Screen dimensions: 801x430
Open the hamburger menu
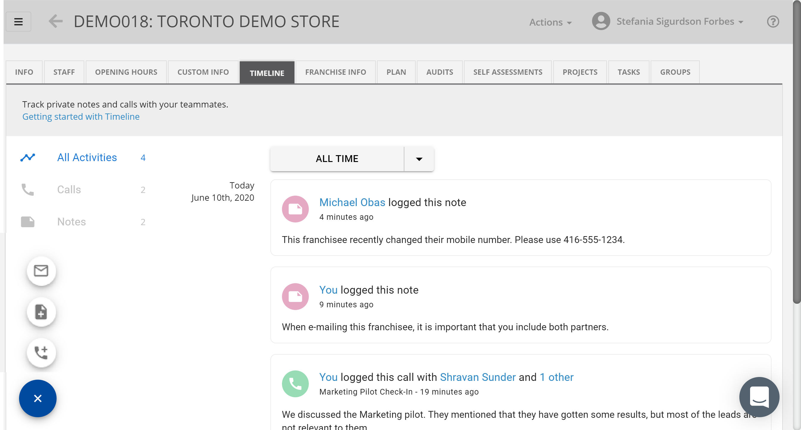point(18,22)
